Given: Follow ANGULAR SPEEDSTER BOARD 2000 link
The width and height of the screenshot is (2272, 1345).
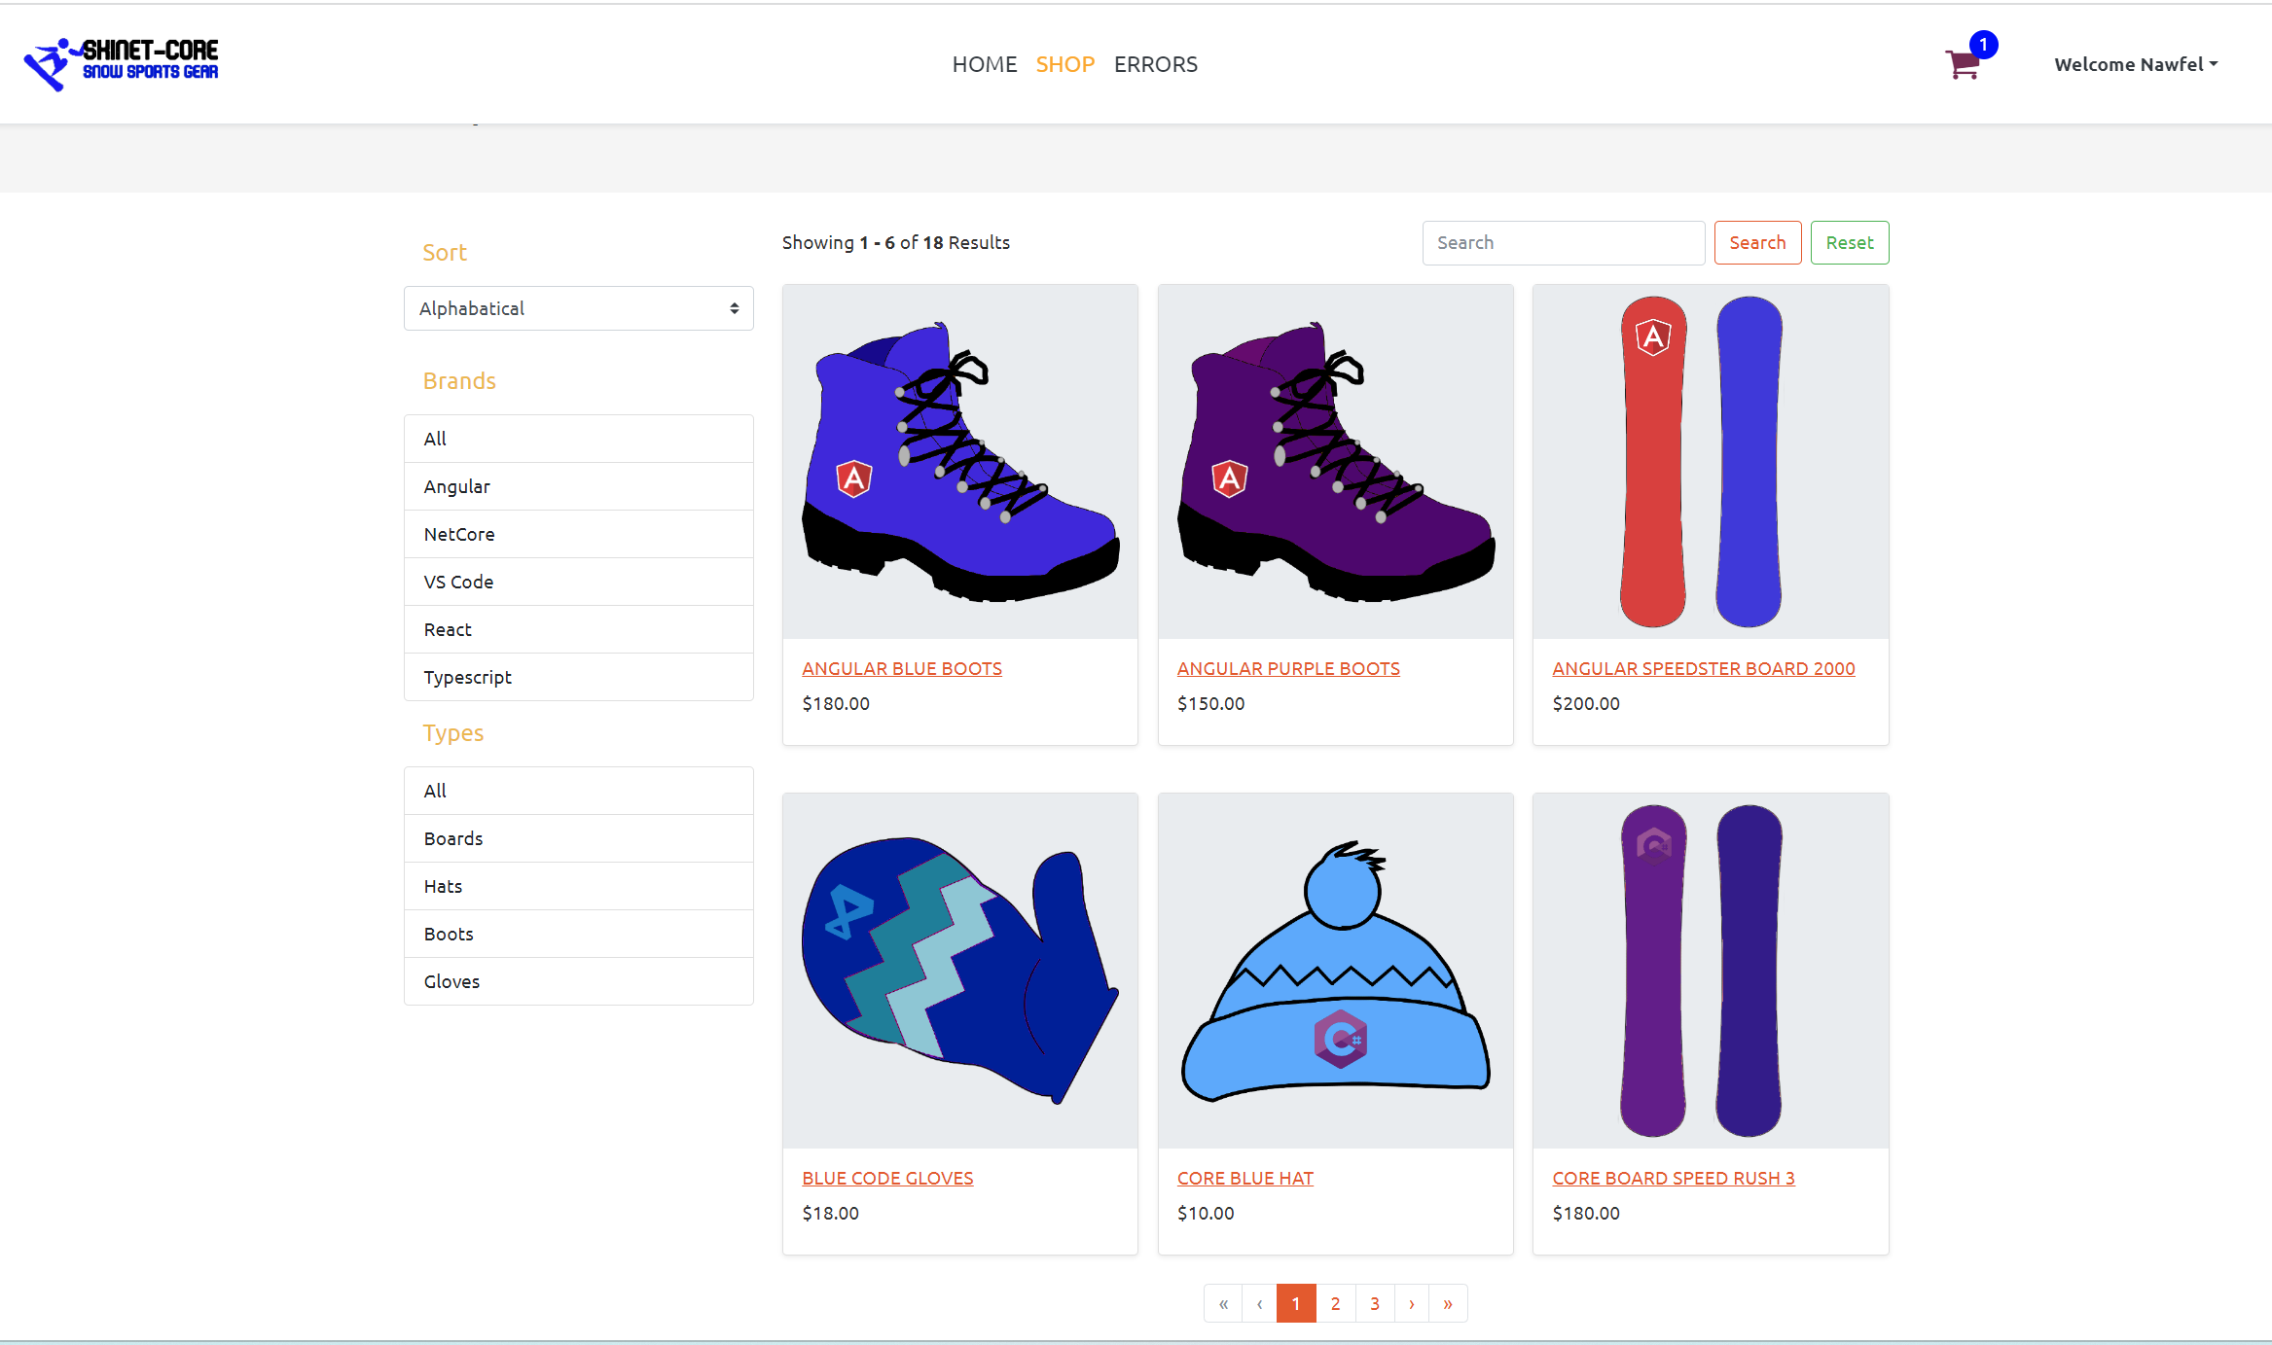Looking at the screenshot, I should click(x=1704, y=668).
